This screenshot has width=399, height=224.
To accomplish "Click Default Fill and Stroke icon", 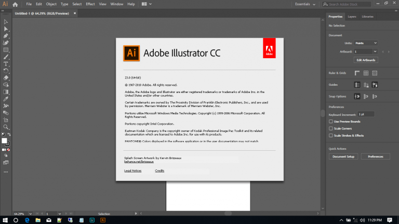I will coord(3,135).
